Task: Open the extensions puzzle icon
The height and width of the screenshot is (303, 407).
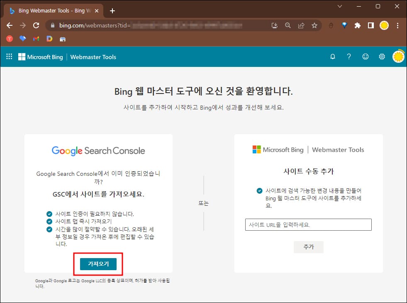Action: pyautogui.click(x=358, y=25)
